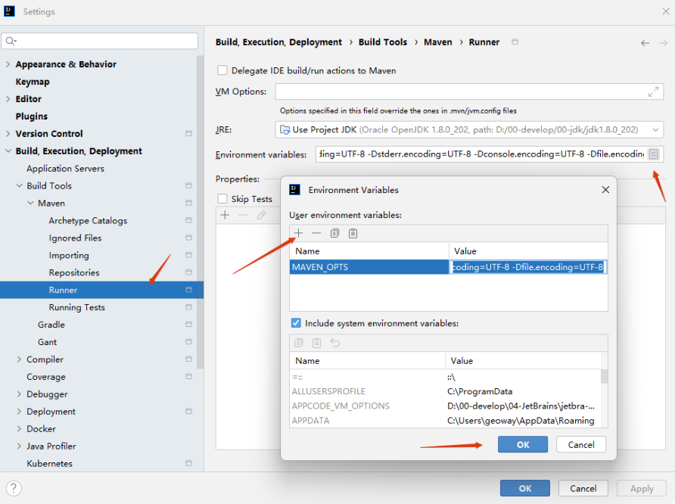
Task: Click Cancel in the Settings window
Action: point(583,488)
